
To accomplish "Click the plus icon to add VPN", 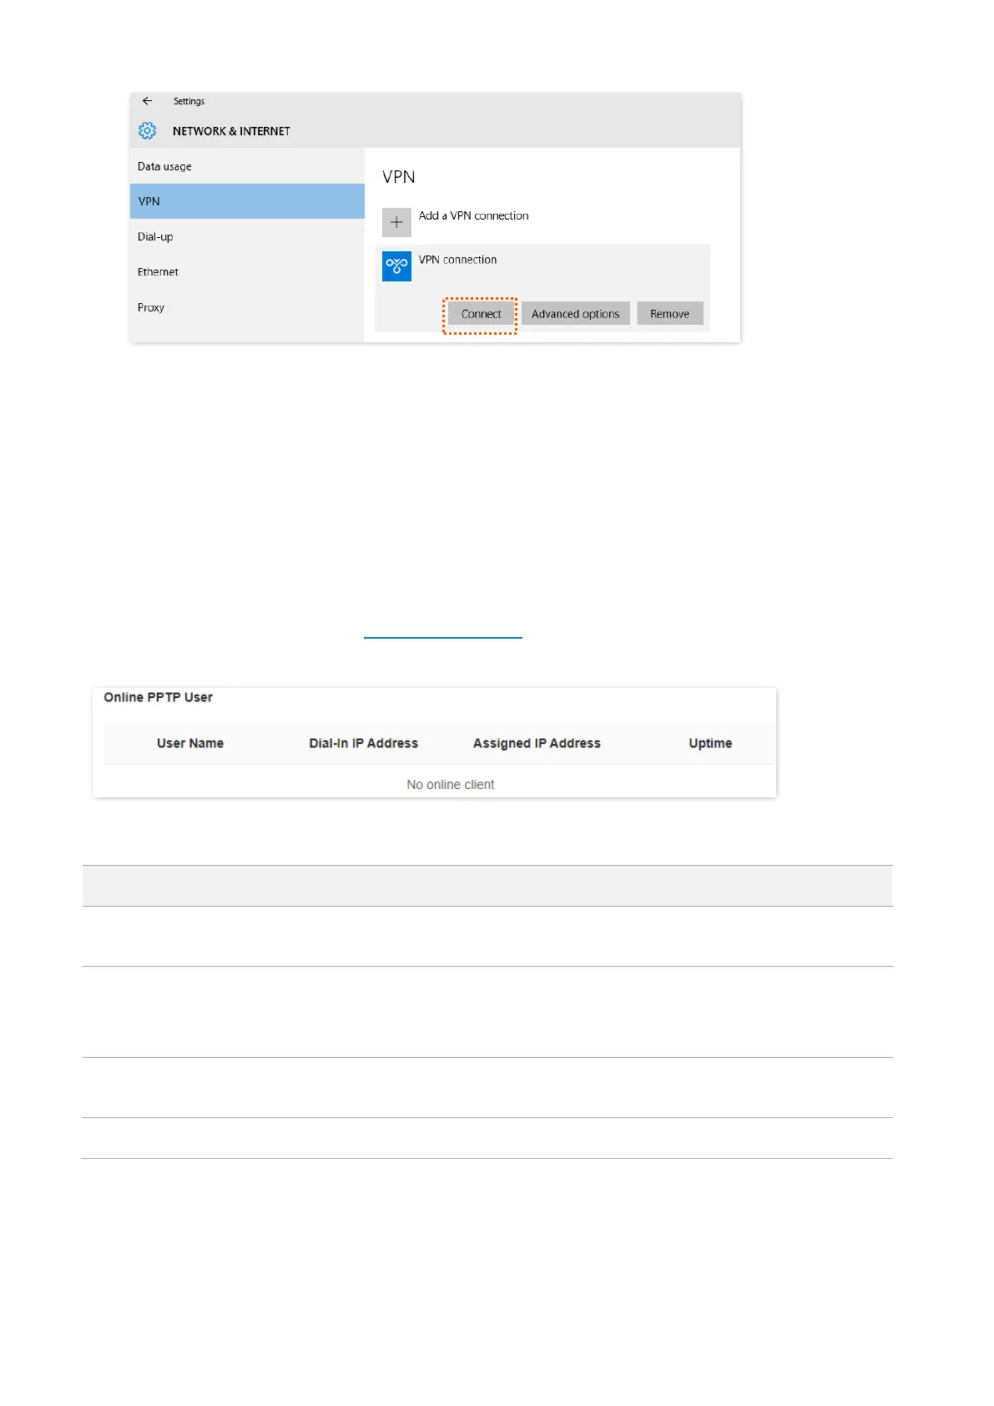I will (x=396, y=223).
